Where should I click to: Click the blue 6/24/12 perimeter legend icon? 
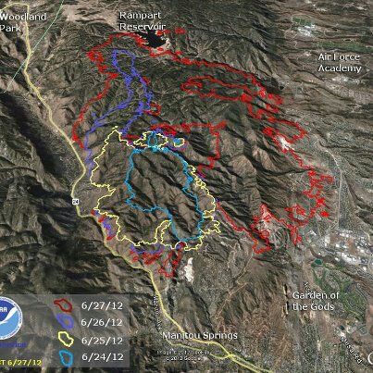[x=66, y=357]
